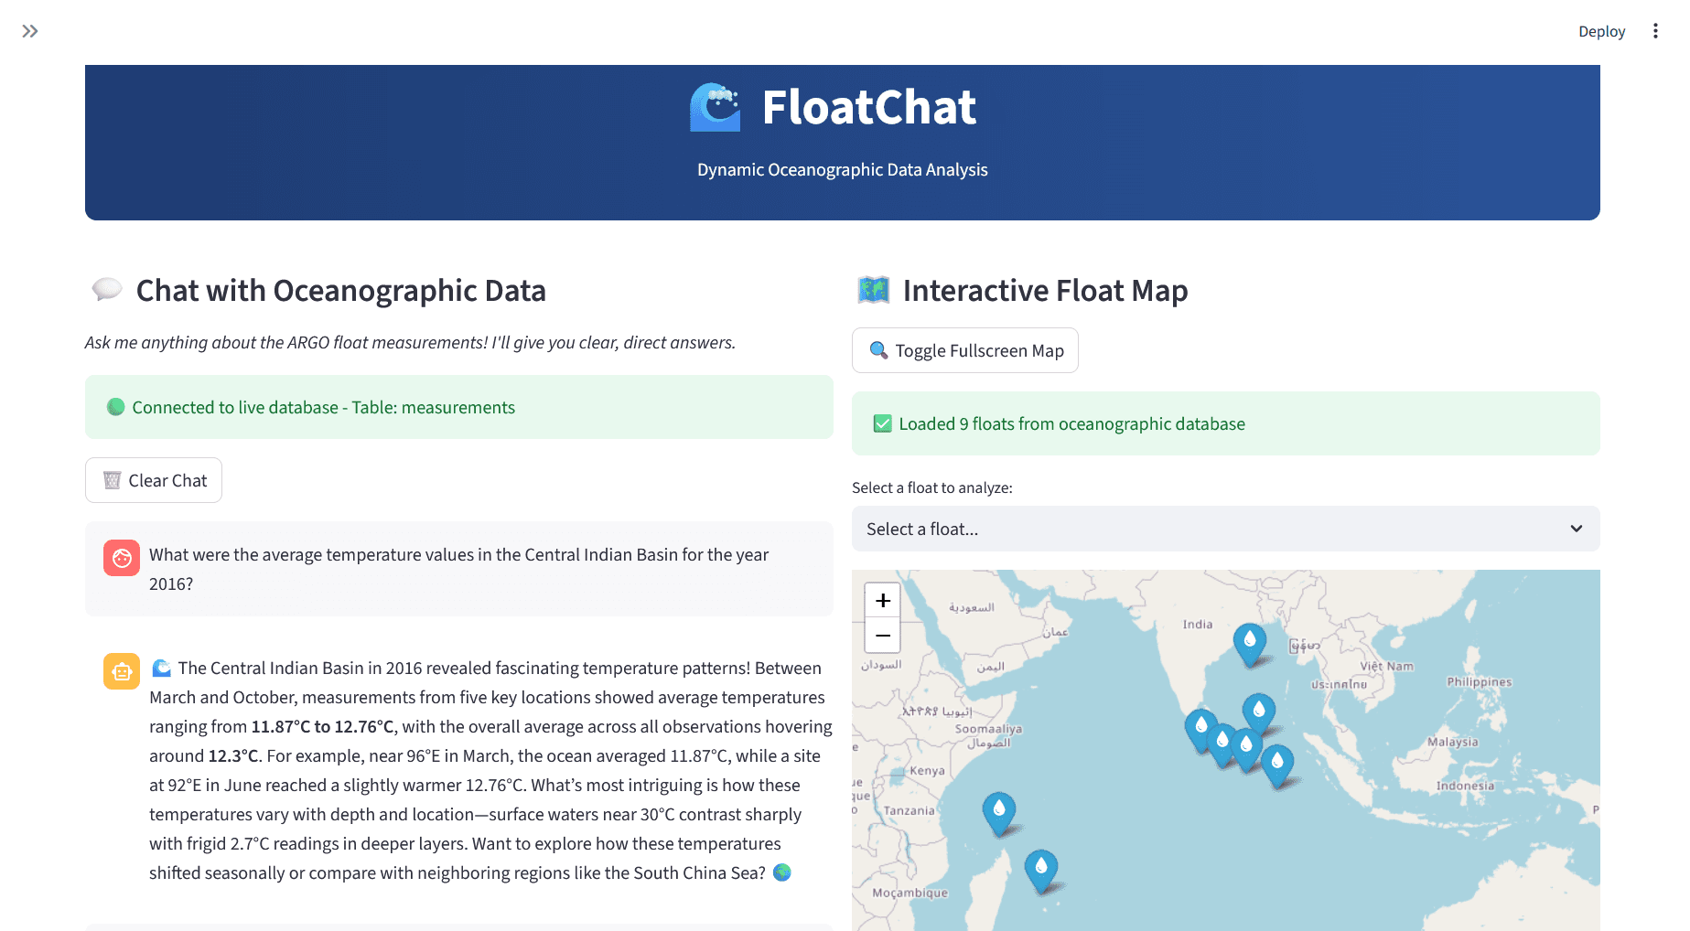Click the FloatChat ocean wave logo icon
The width and height of the screenshot is (1690, 931).
click(716, 107)
